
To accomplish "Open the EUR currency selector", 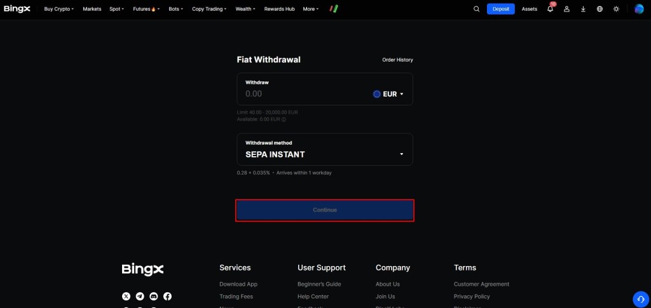I will (x=388, y=94).
